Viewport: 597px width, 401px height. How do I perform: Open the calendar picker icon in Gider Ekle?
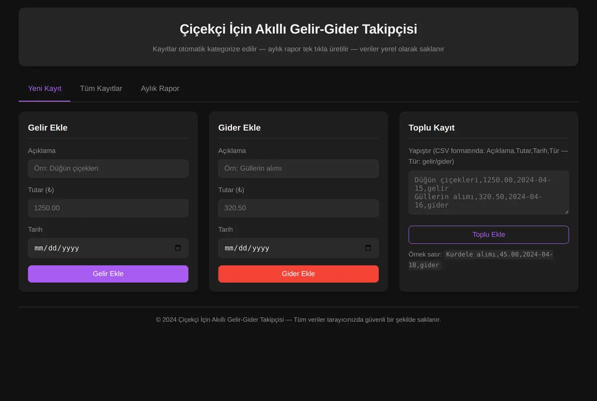click(368, 248)
